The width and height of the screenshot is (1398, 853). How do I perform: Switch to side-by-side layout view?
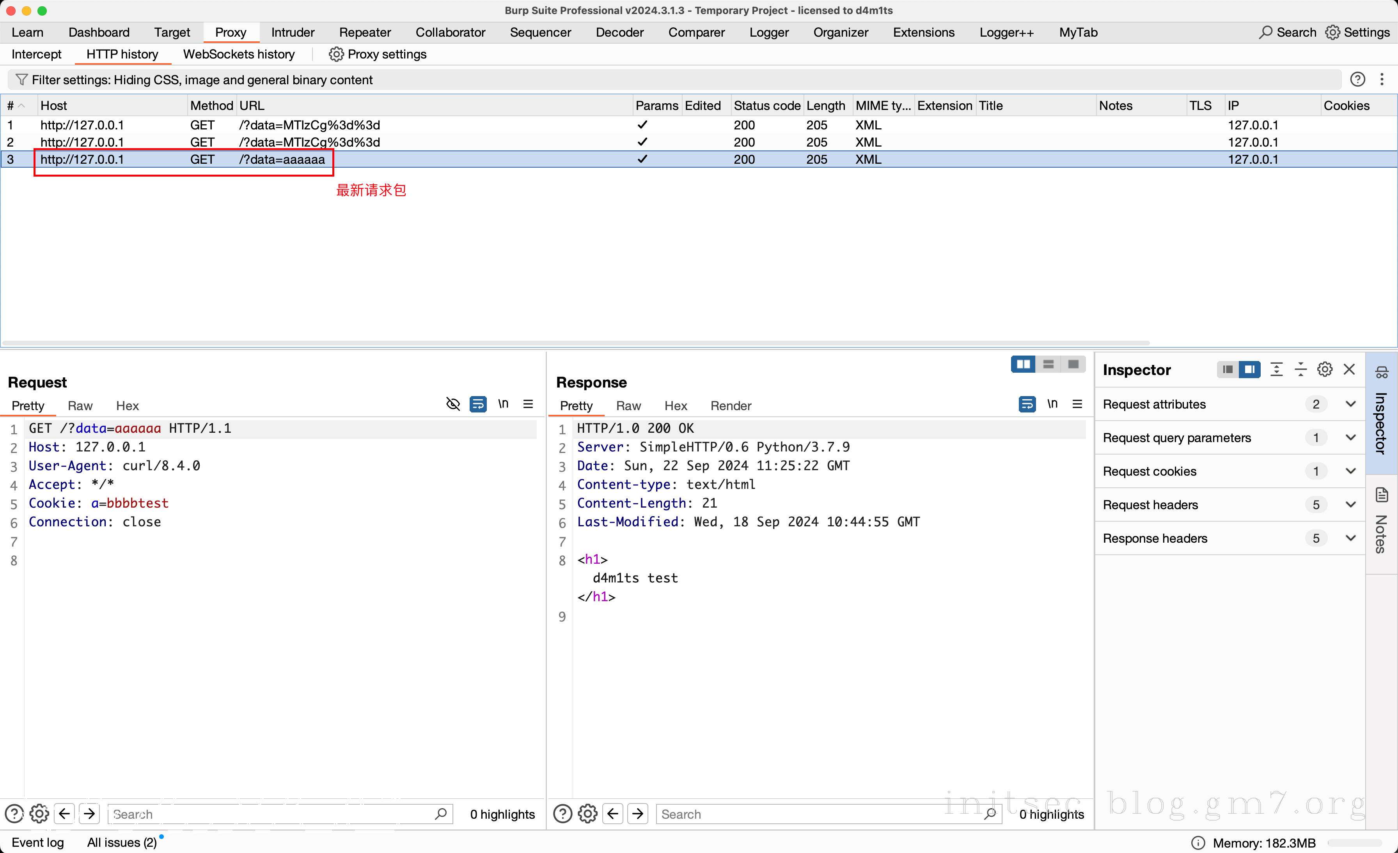[1023, 364]
